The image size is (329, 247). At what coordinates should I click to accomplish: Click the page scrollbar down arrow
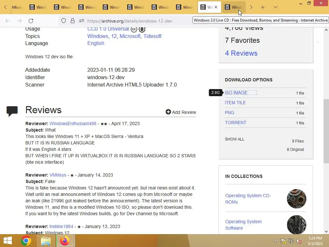tap(326, 232)
